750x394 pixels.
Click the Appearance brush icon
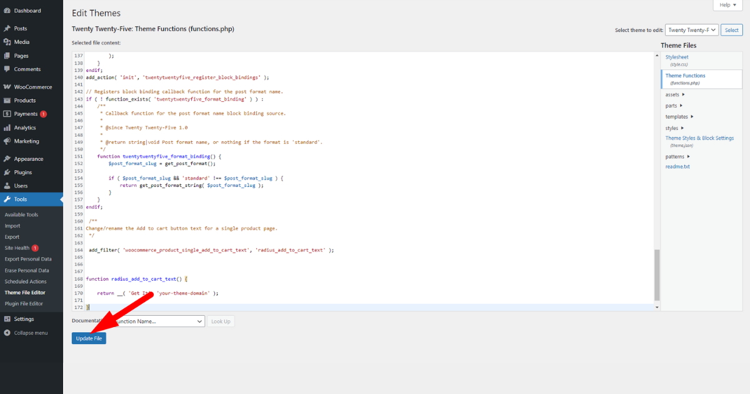(x=7, y=159)
